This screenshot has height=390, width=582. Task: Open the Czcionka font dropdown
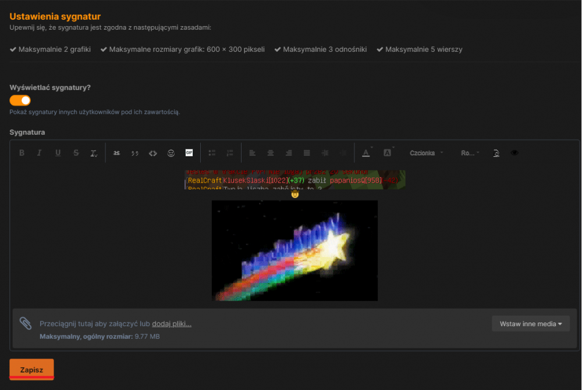(423, 152)
